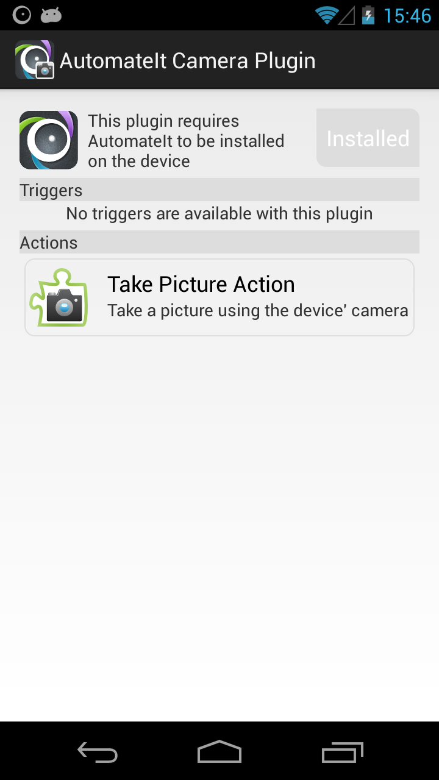Tap 'No triggers are available' message
The width and height of the screenshot is (439, 780).
220,214
